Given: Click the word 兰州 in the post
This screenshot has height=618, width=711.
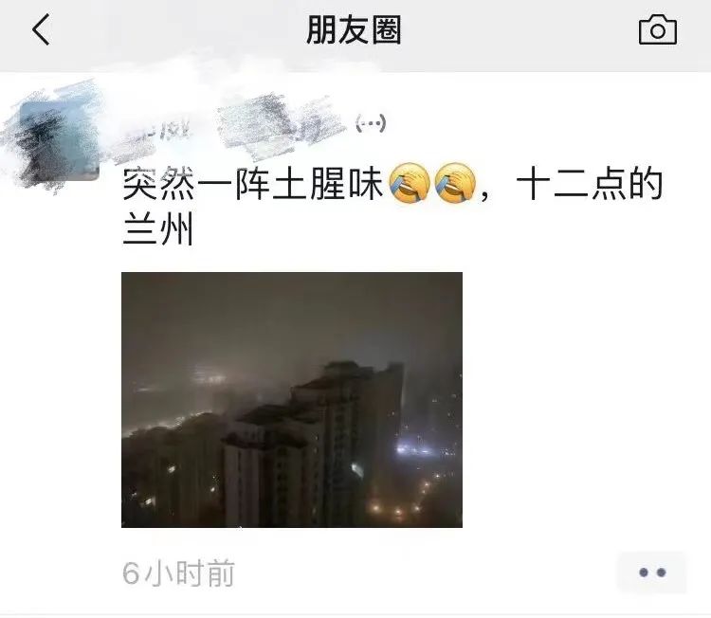Looking at the screenshot, I should point(158,228).
